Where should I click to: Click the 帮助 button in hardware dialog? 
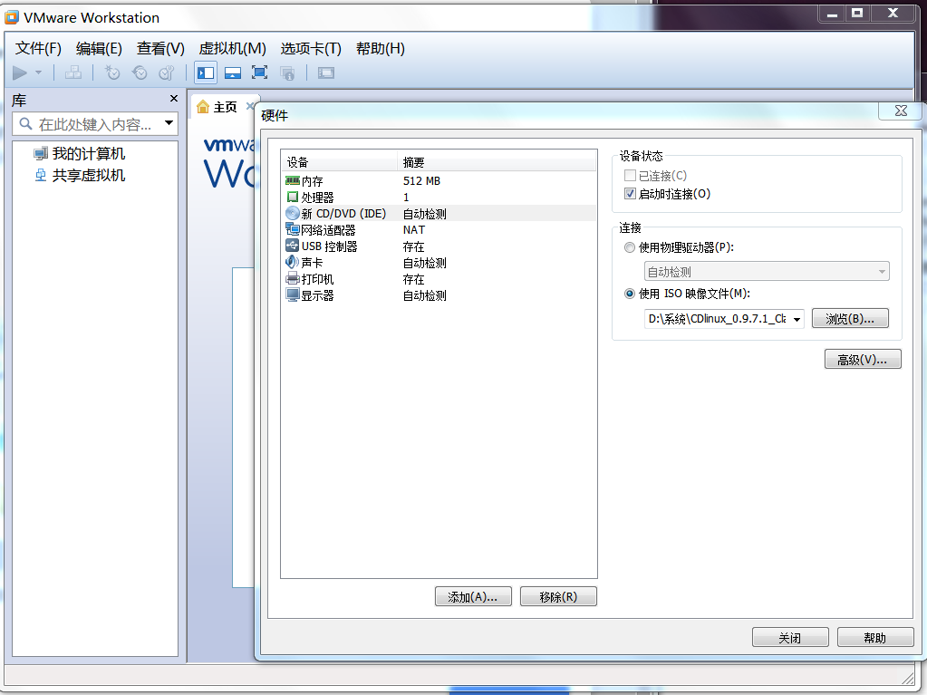tap(875, 638)
